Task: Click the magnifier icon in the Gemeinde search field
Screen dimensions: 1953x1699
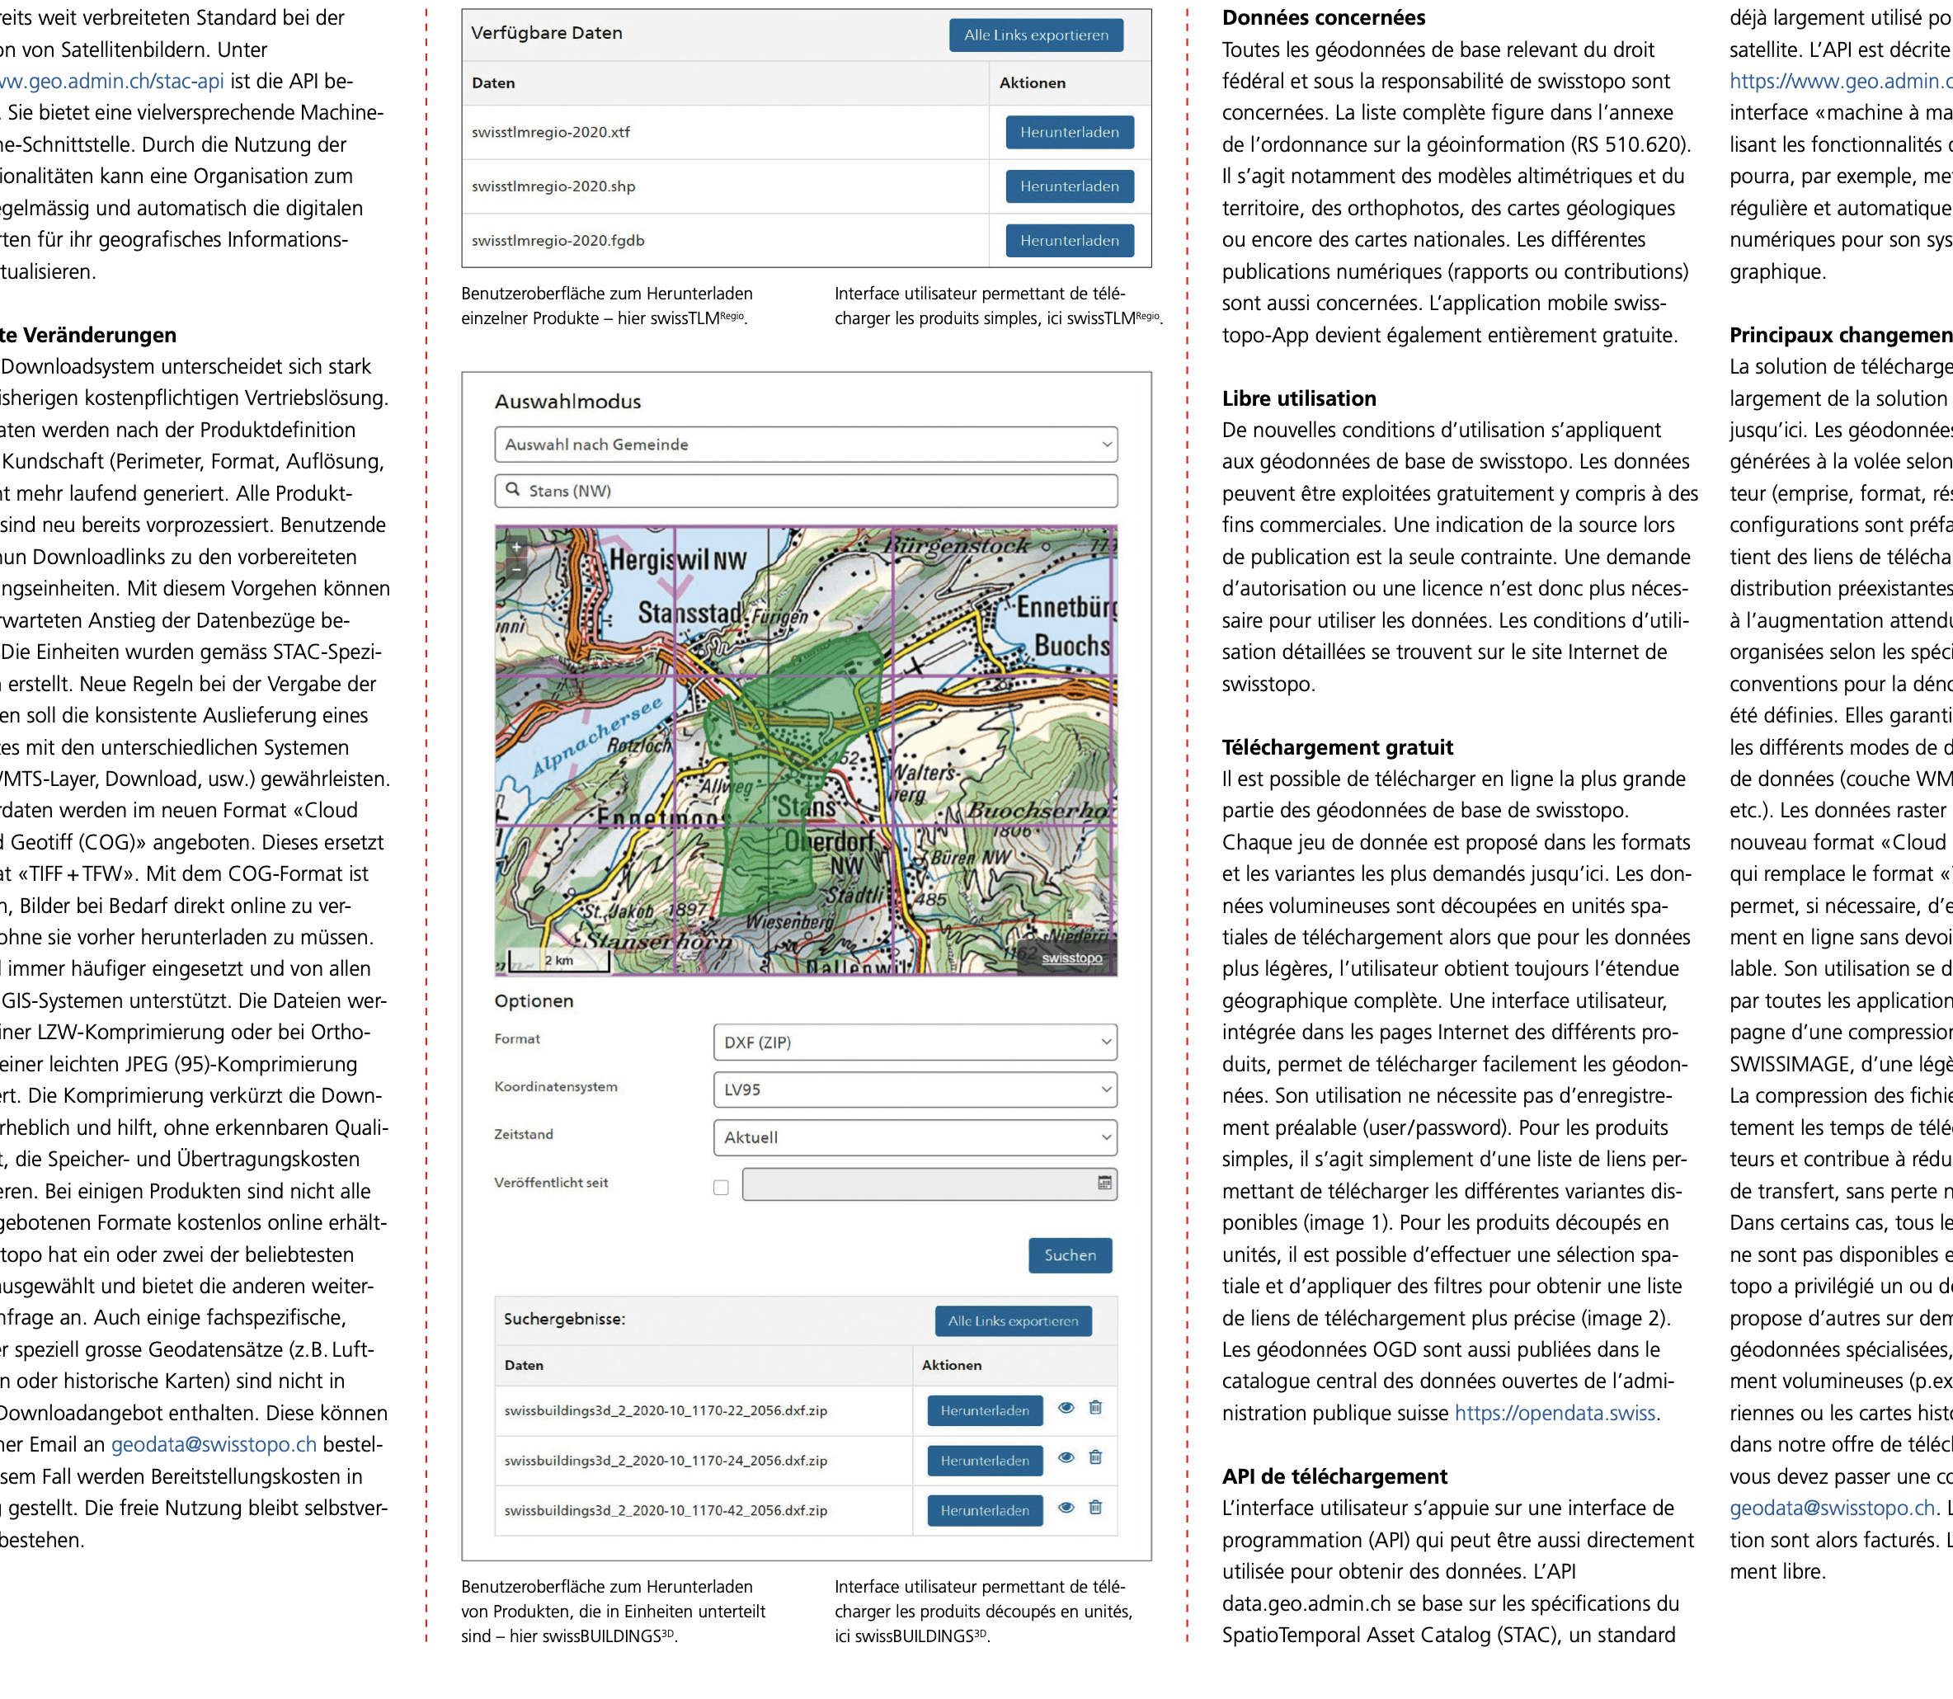Action: pyautogui.click(x=513, y=489)
